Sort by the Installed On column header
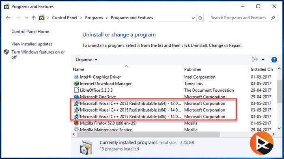The width and height of the screenshot is (284, 159). click(x=262, y=69)
